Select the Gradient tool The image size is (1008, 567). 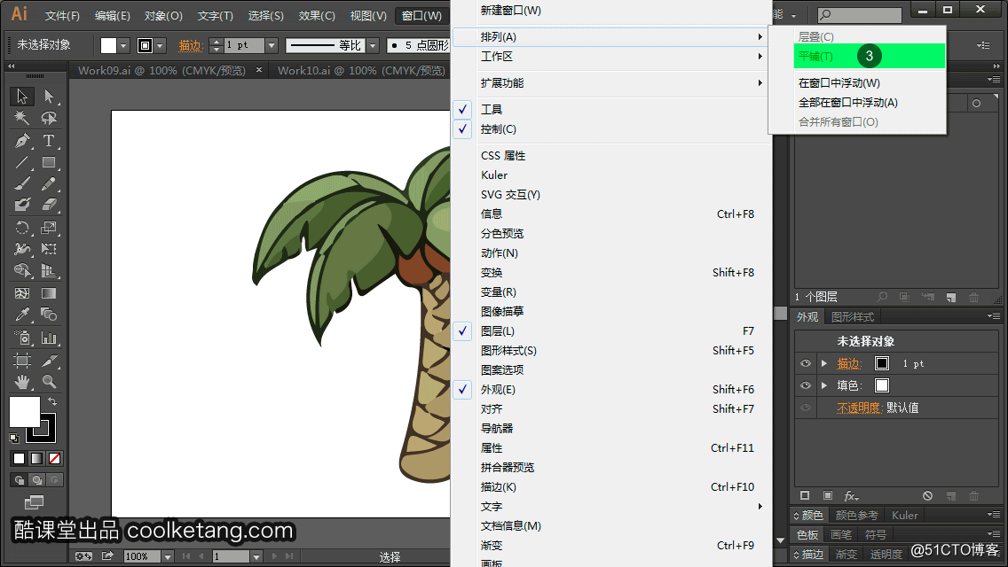pyautogui.click(x=49, y=293)
